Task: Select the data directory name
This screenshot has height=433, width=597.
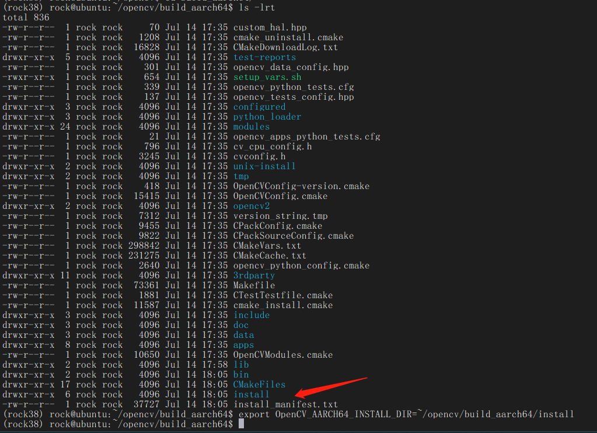Action: 244,334
